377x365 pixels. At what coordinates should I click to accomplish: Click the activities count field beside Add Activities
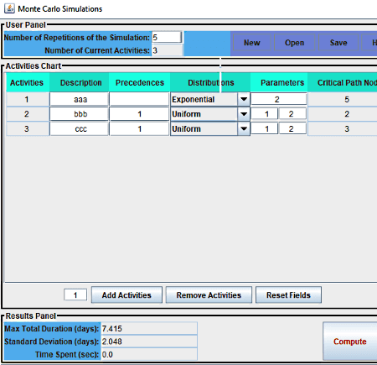coord(75,295)
